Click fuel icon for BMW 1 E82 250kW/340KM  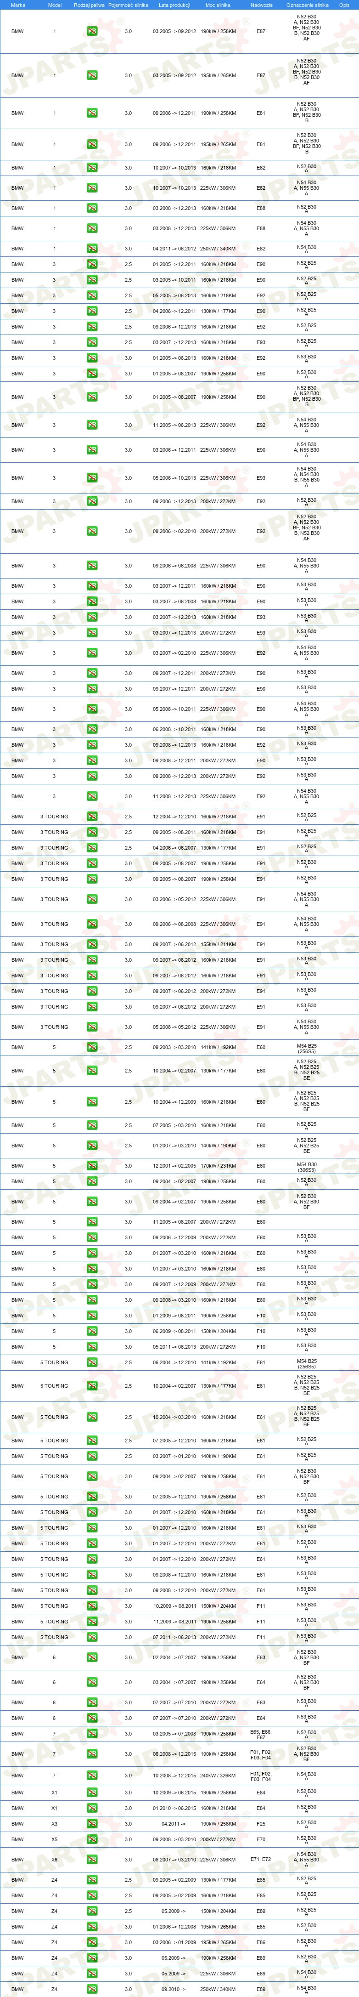[91, 249]
